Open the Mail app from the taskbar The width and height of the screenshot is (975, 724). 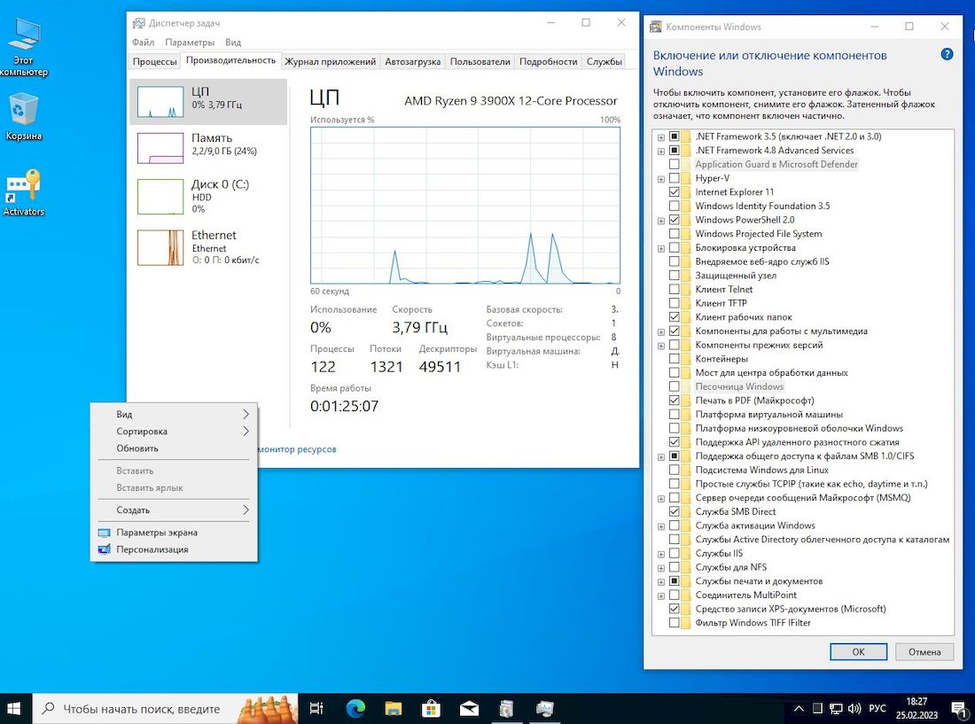(469, 708)
